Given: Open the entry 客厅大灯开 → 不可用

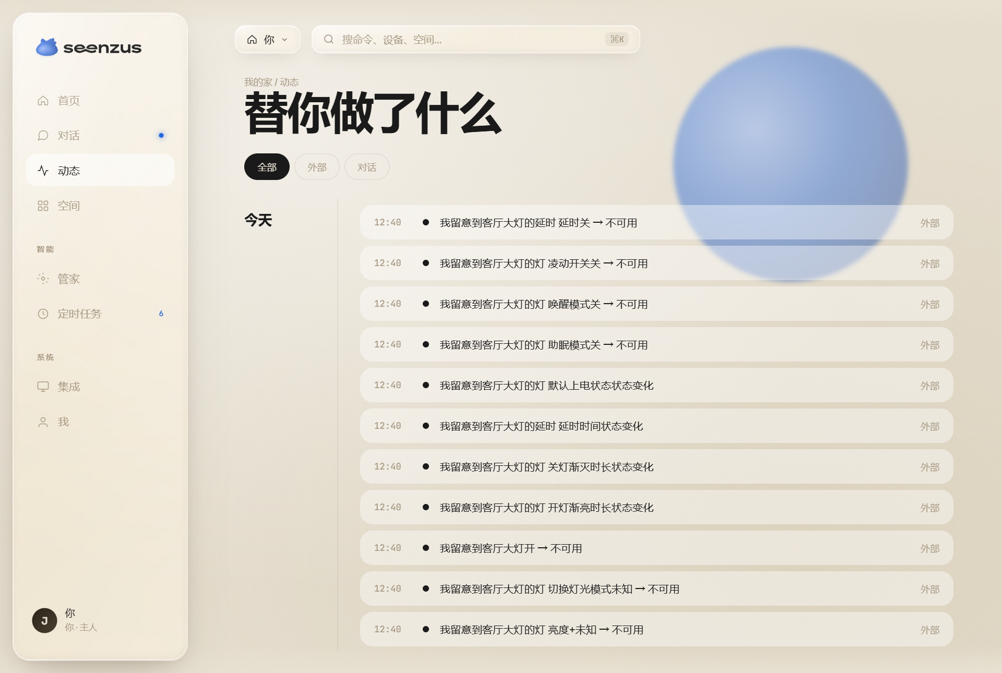Looking at the screenshot, I should [657, 548].
